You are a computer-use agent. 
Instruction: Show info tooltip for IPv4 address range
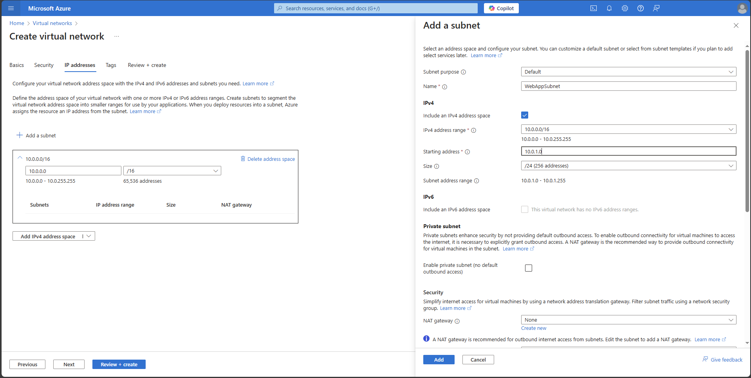(x=474, y=130)
